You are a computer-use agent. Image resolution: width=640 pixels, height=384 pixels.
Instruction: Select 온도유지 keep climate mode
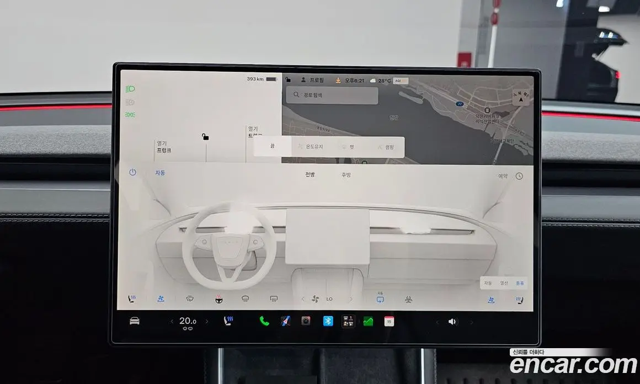(311, 147)
